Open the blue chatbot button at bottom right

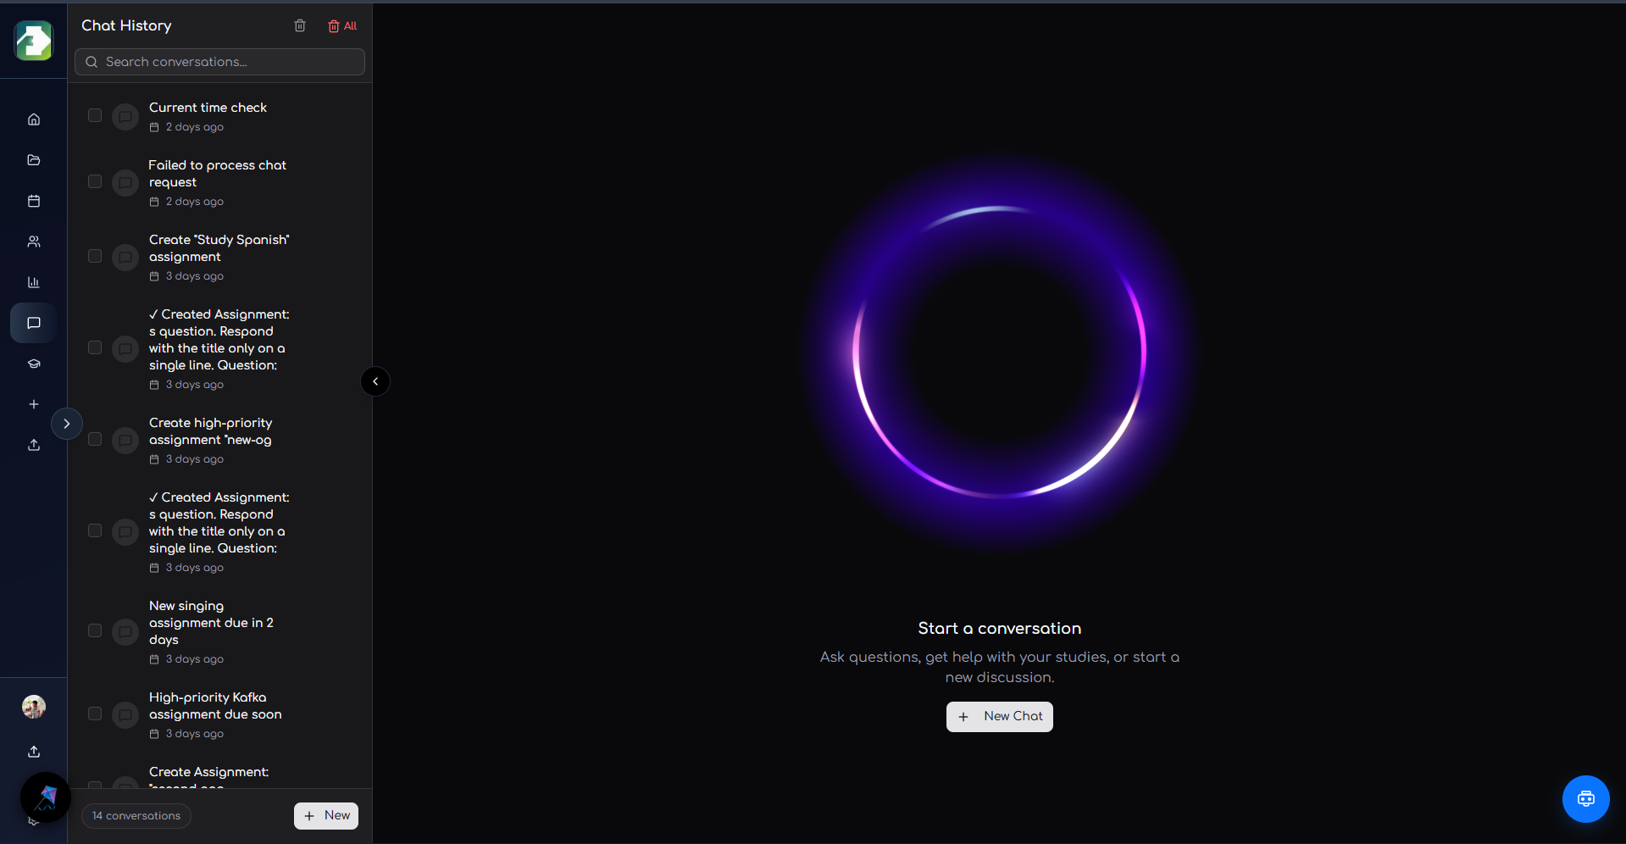click(1585, 799)
